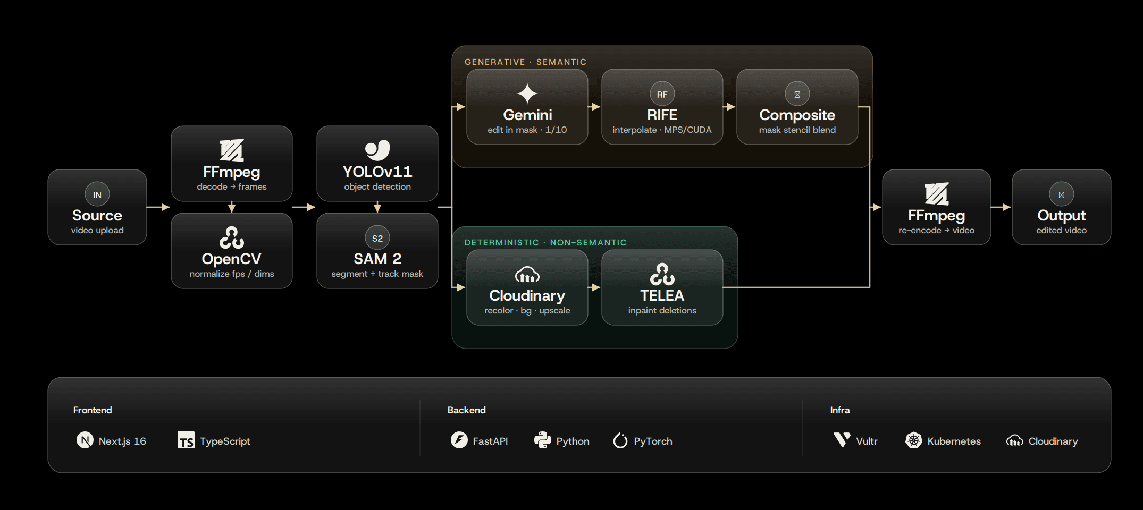1143x510 pixels.
Task: Select the 'video upload' subtitle
Action: coord(97,230)
